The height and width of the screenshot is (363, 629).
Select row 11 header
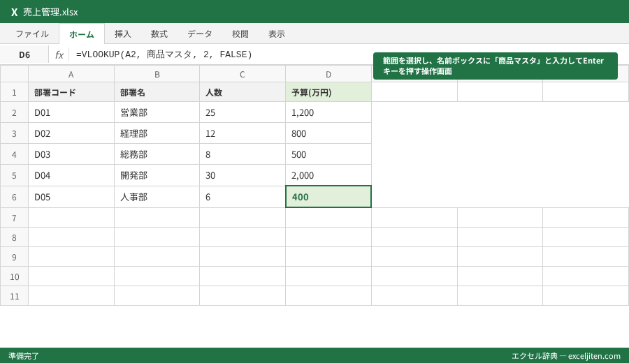pos(14,296)
